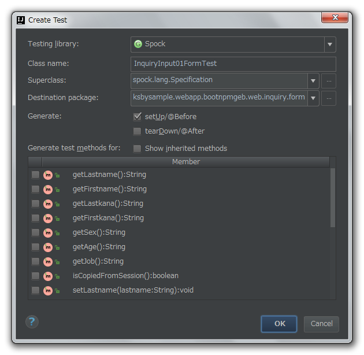Enable the setUp/@Before checkbox

[137, 116]
